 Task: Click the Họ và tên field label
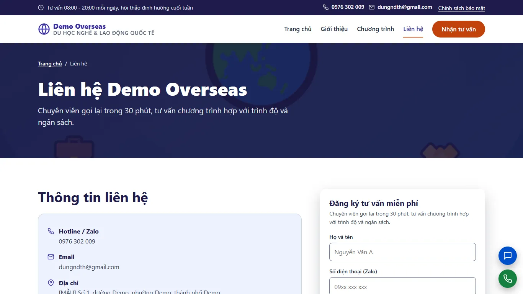[x=341, y=237]
